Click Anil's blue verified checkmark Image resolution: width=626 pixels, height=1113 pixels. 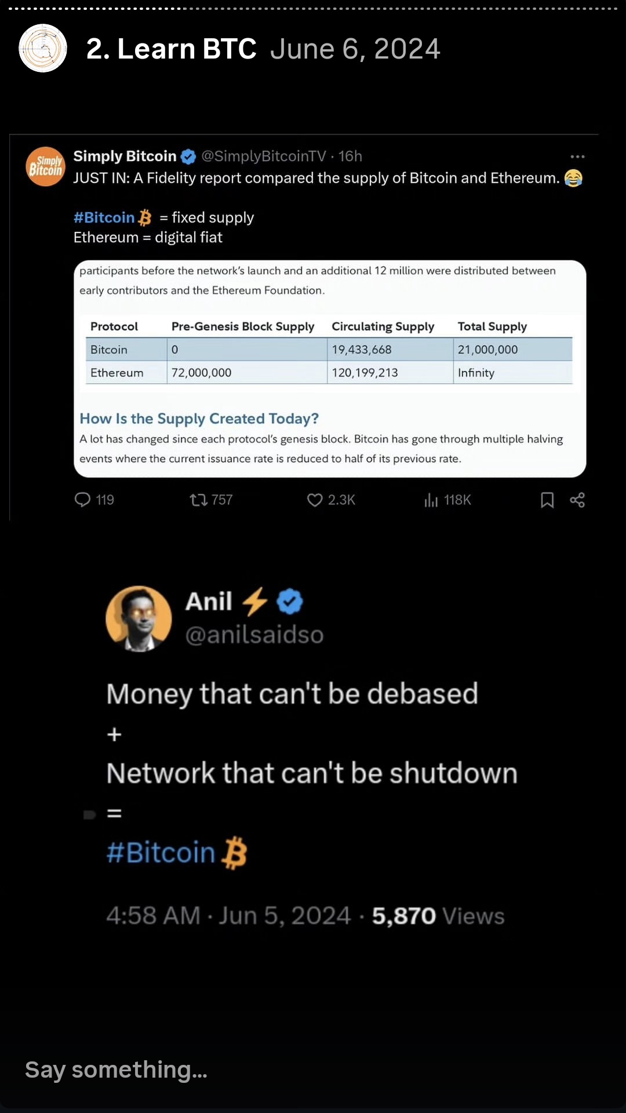(x=290, y=602)
